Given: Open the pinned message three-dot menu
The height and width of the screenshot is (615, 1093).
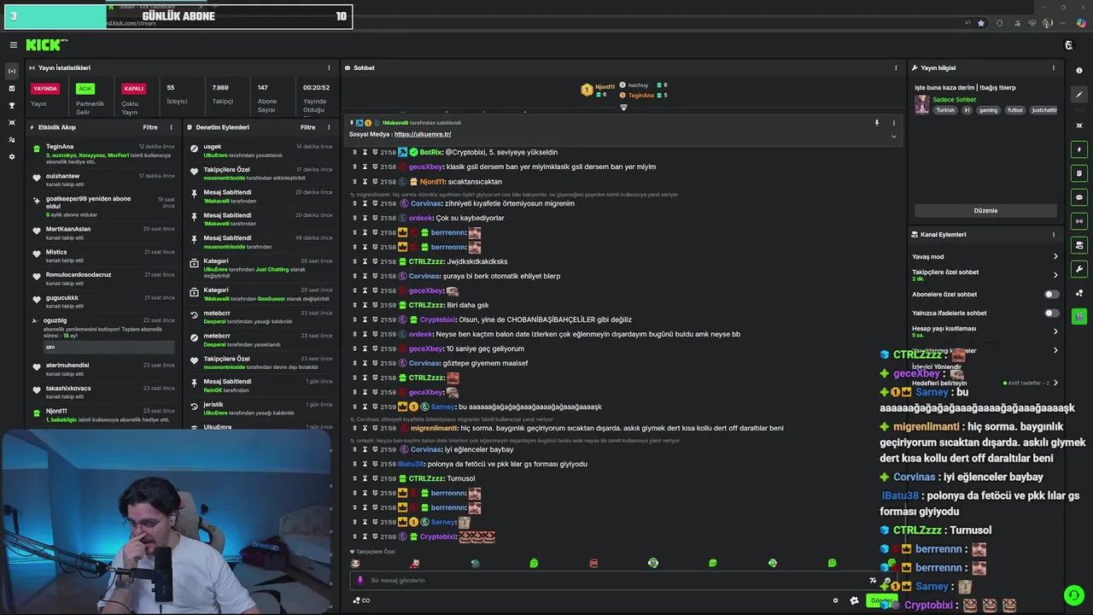Looking at the screenshot, I should 894,123.
